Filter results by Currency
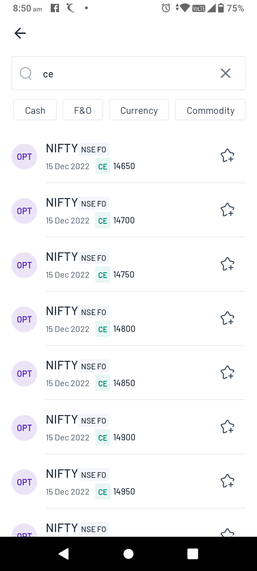This screenshot has width=257, height=571. click(139, 110)
